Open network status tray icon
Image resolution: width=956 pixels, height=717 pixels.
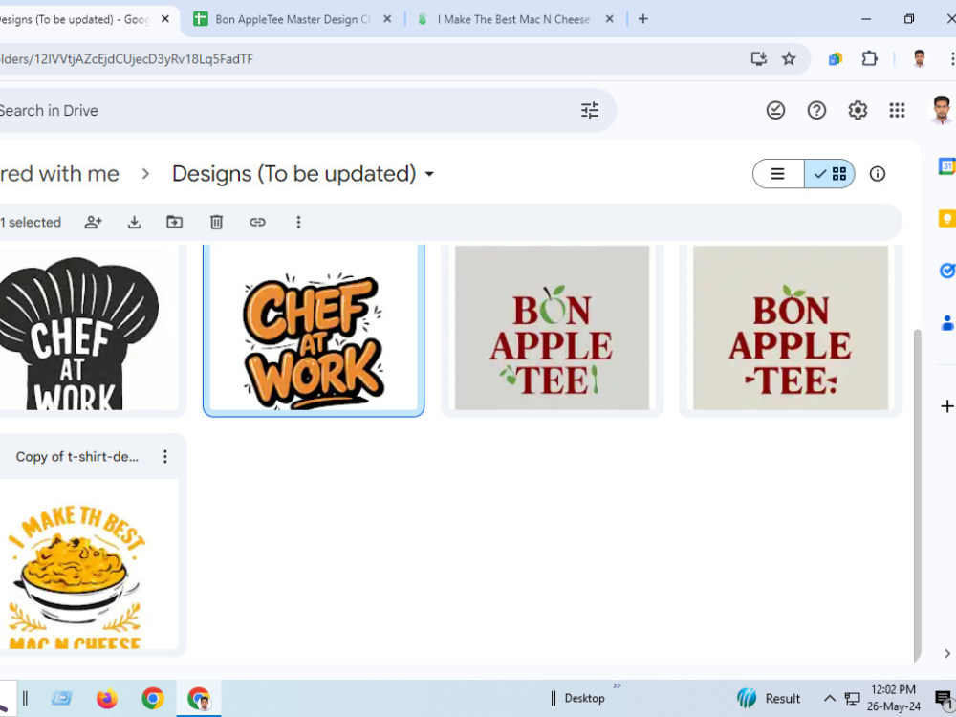852,698
